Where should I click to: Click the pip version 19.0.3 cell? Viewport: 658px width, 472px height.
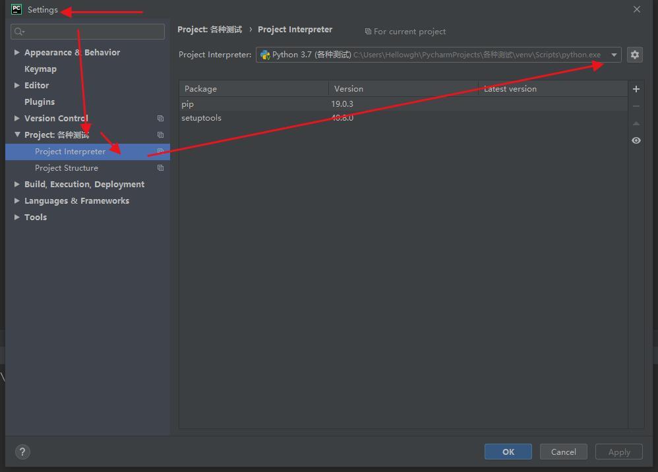click(x=342, y=103)
